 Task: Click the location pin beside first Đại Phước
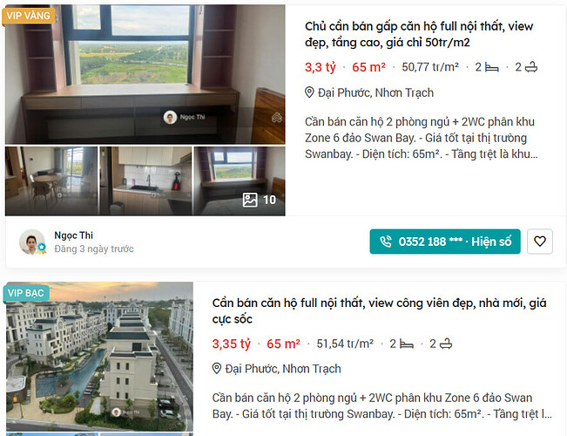click(x=309, y=92)
